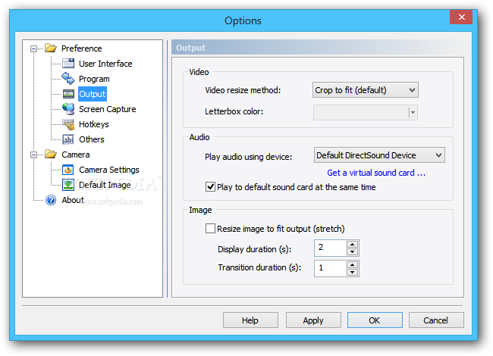Open Hotkeys settings page

pos(94,124)
